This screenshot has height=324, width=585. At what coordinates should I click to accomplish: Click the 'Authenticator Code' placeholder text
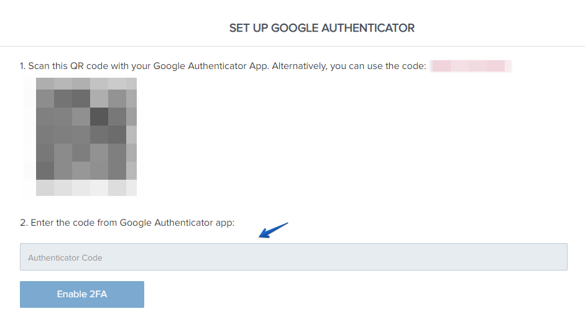(65, 257)
